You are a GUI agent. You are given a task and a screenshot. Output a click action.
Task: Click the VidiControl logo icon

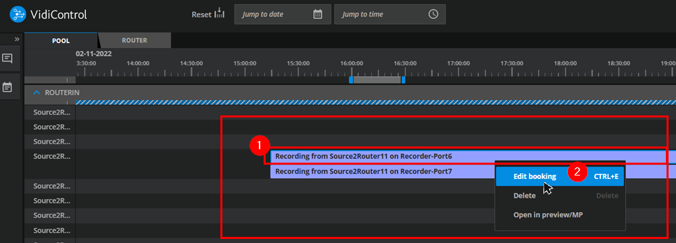[18, 14]
